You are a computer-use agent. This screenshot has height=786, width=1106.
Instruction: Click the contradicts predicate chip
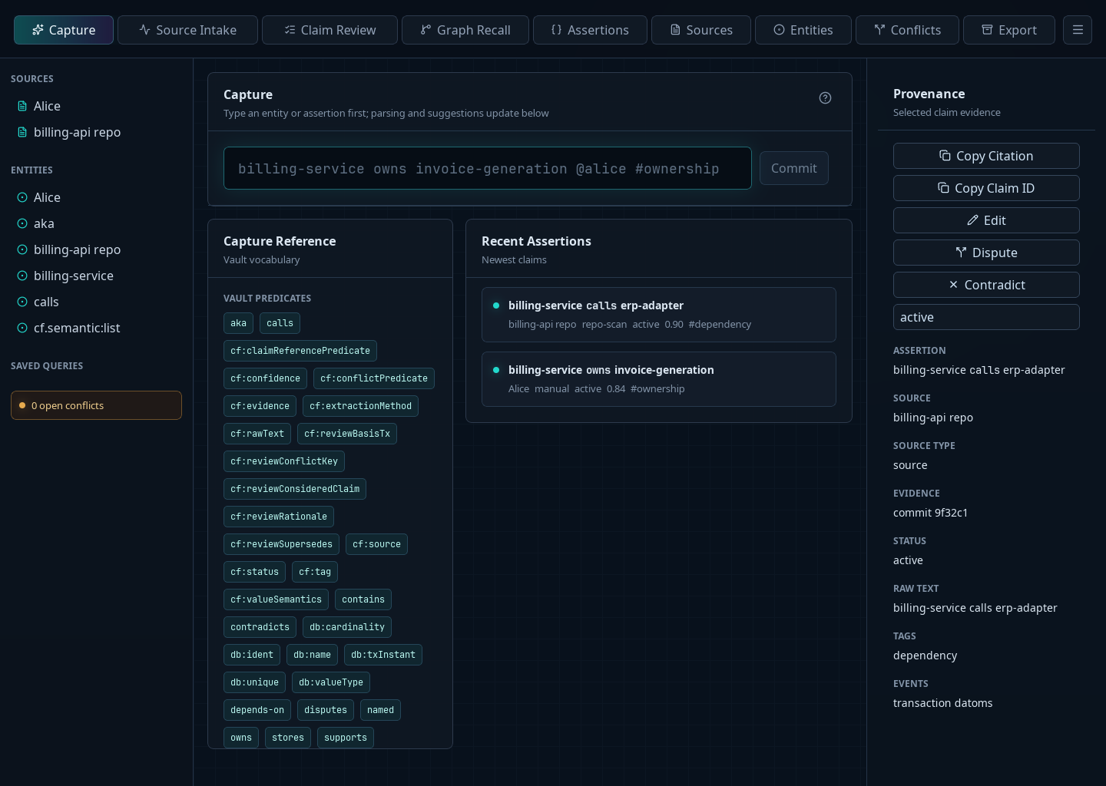pos(260,627)
